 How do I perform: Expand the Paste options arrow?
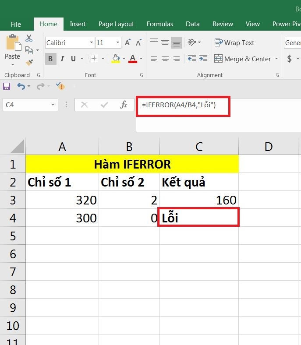click(13, 65)
